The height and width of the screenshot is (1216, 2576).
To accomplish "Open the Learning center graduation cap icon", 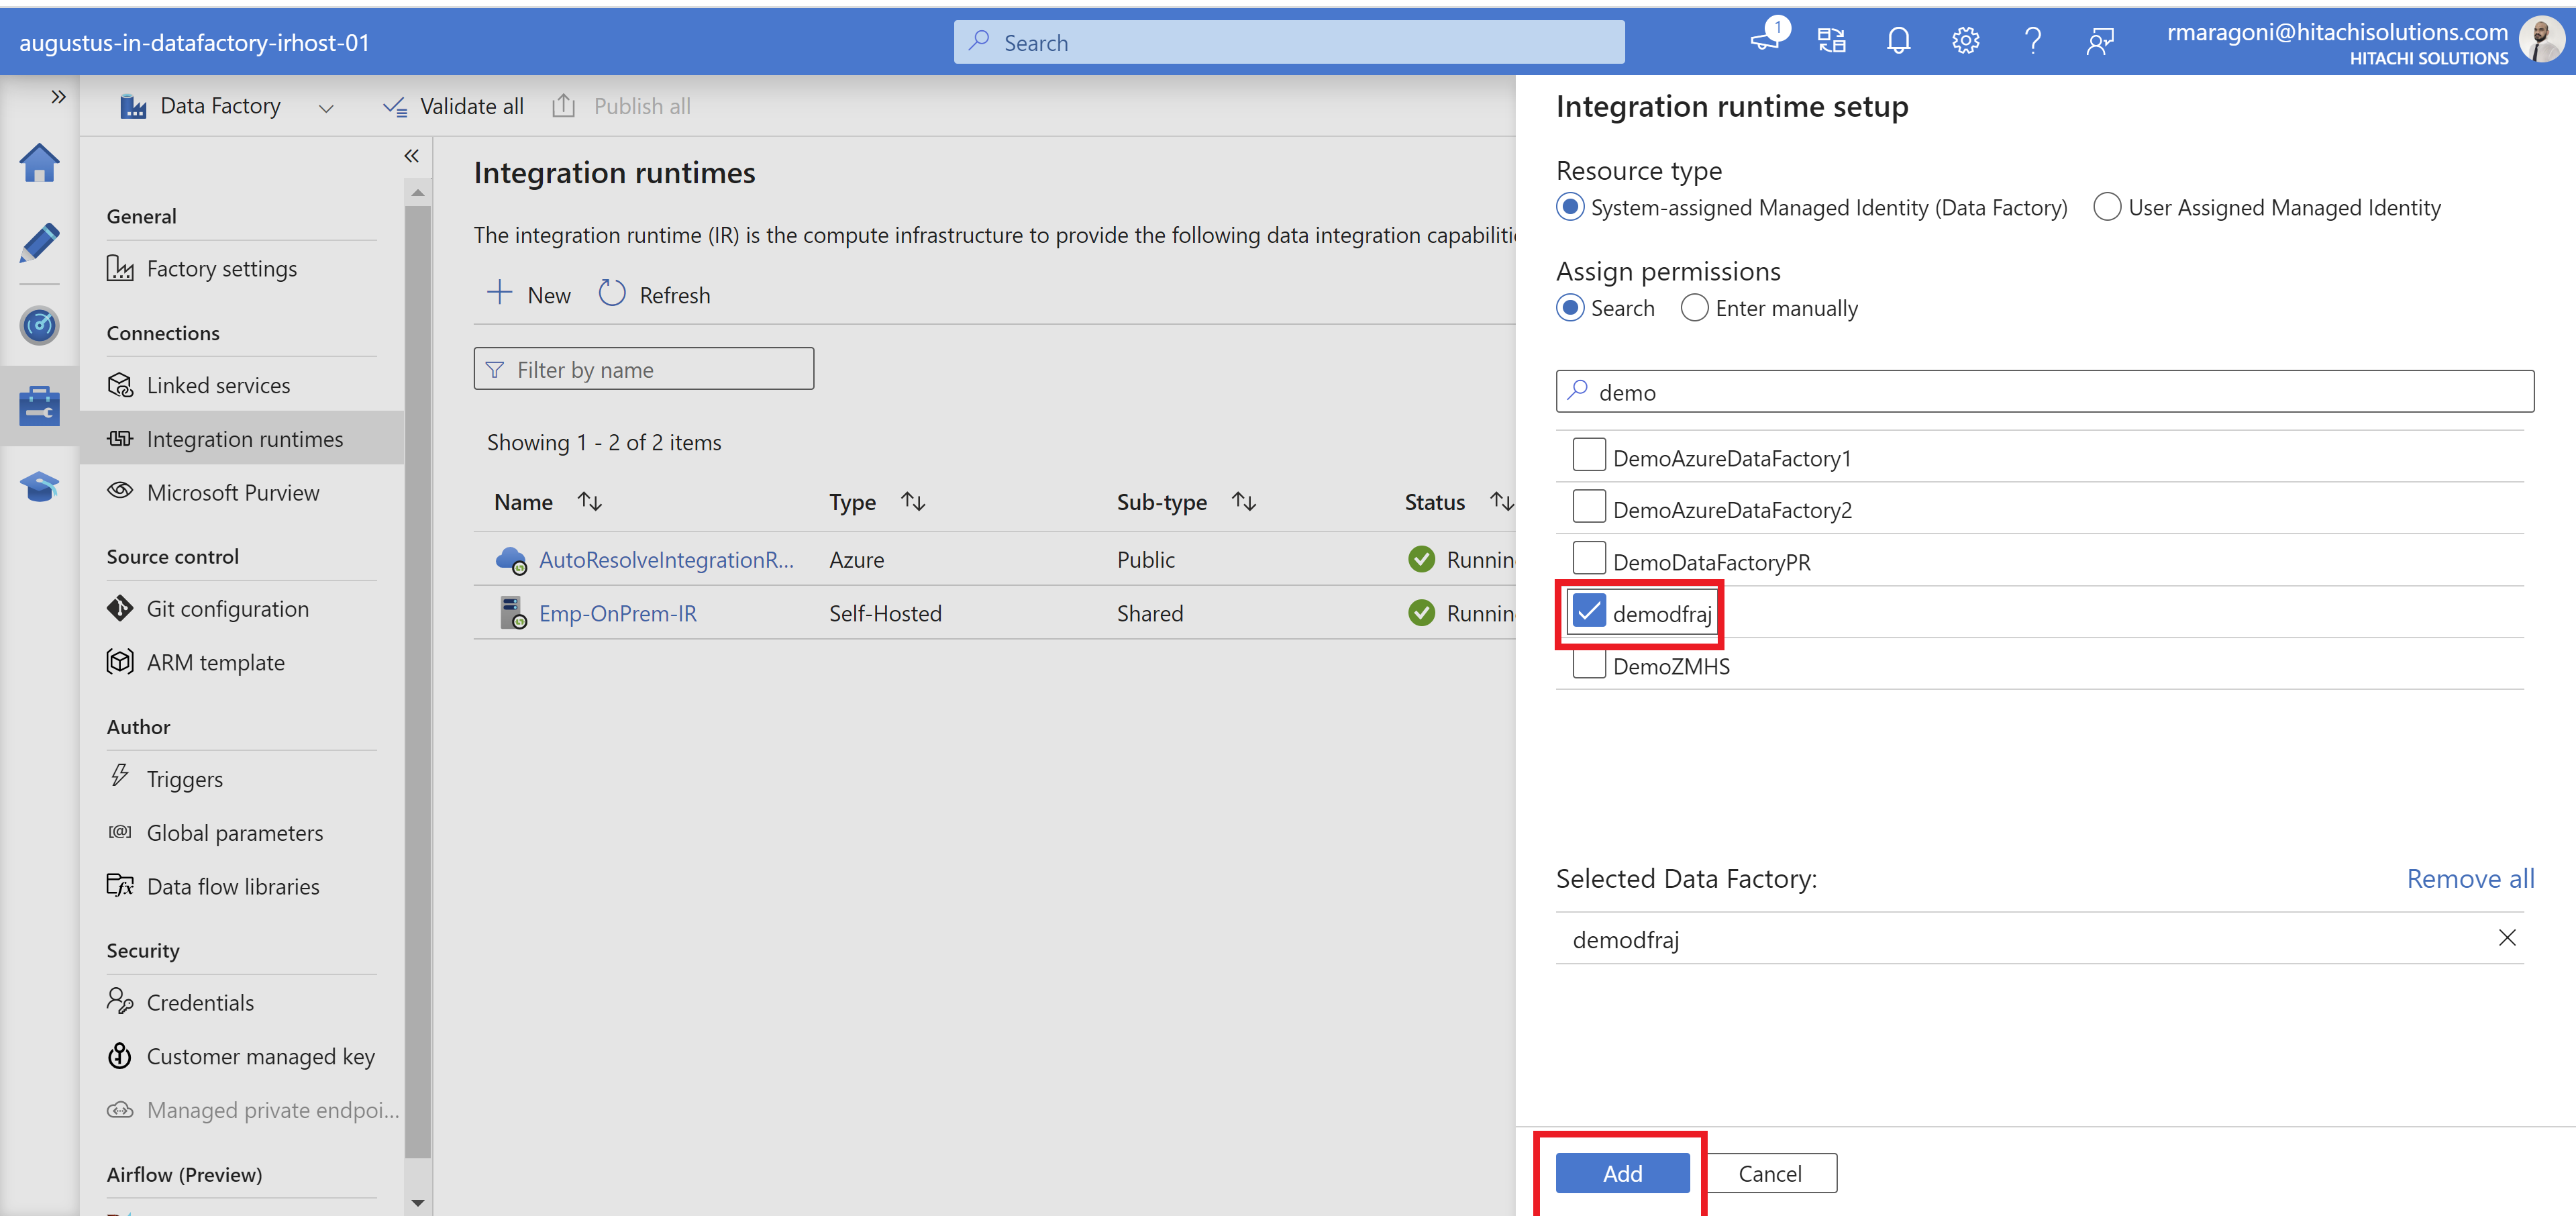I will 39,487.
